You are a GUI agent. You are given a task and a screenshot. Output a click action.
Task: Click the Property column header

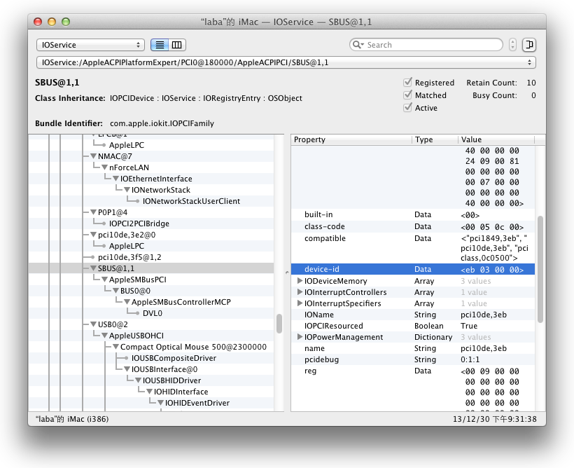pyautogui.click(x=351, y=139)
